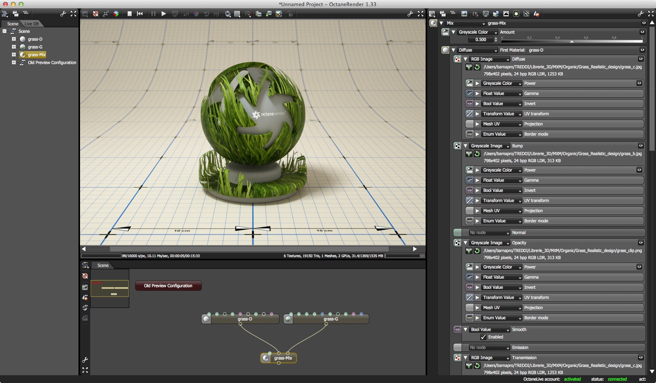656x383 pixels.
Task: Pause the render
Action: [153, 14]
